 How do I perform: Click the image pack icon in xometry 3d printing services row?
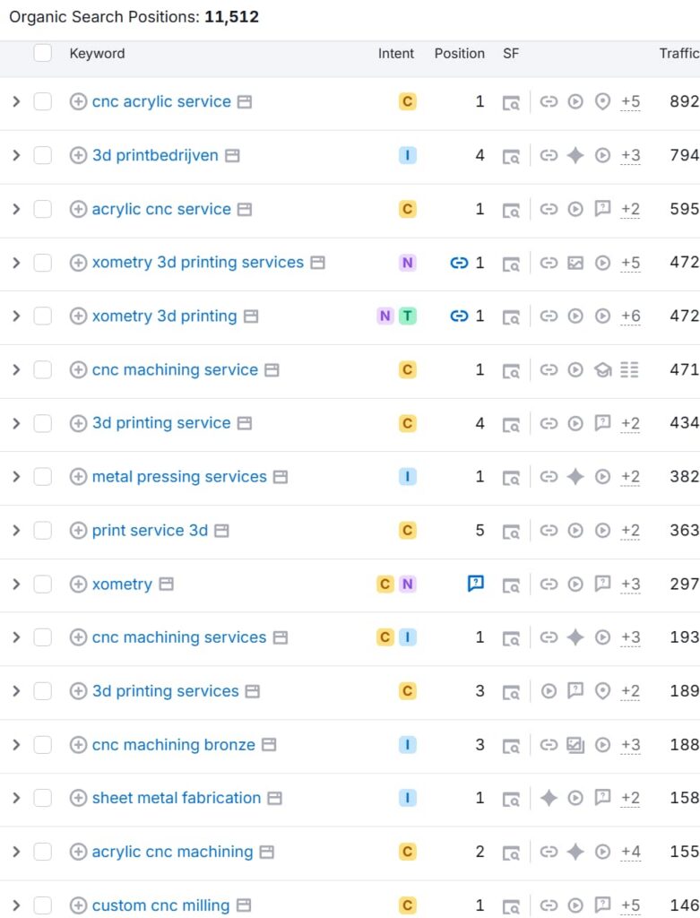pyautogui.click(x=575, y=263)
